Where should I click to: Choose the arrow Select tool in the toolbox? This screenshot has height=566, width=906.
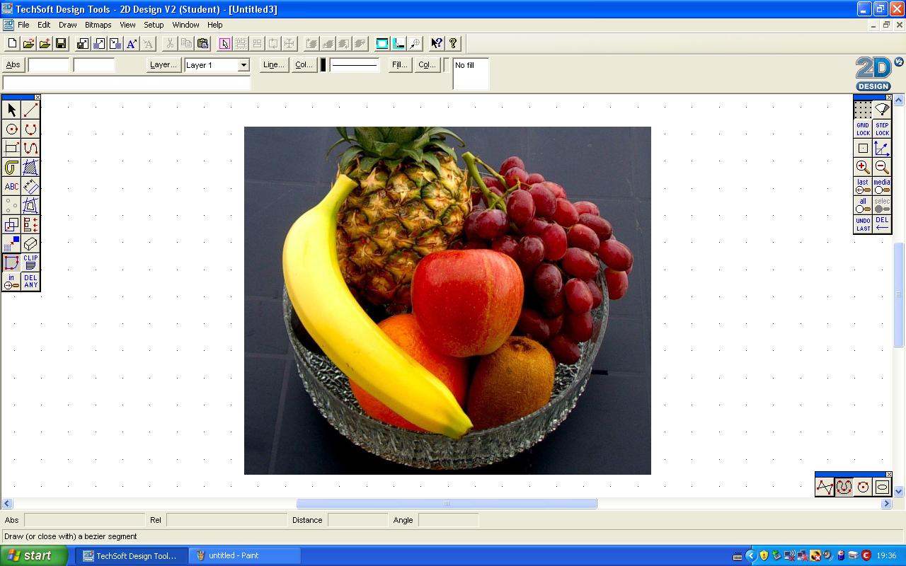[x=11, y=110]
